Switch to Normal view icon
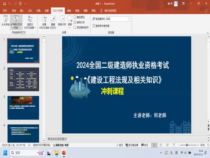This screenshot has height=158, width=210. 154,145
